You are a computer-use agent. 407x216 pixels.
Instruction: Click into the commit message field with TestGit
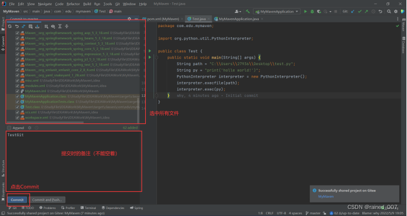(74, 161)
